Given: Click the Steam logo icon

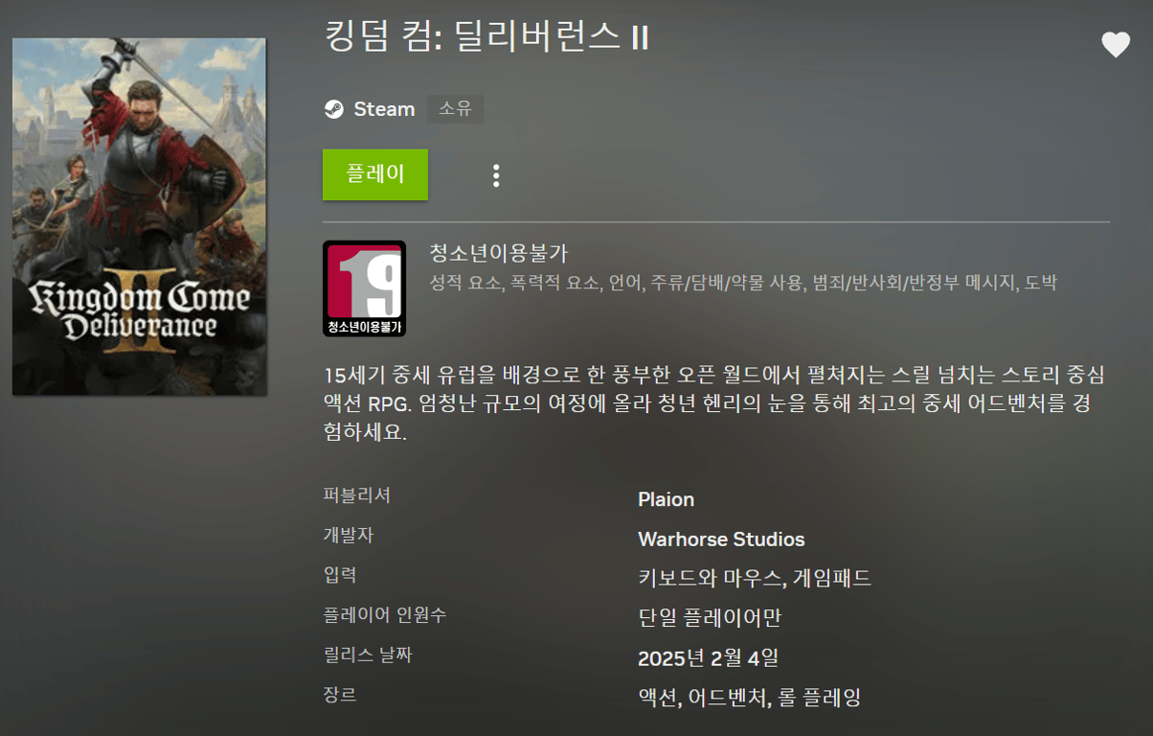Looking at the screenshot, I should [333, 109].
